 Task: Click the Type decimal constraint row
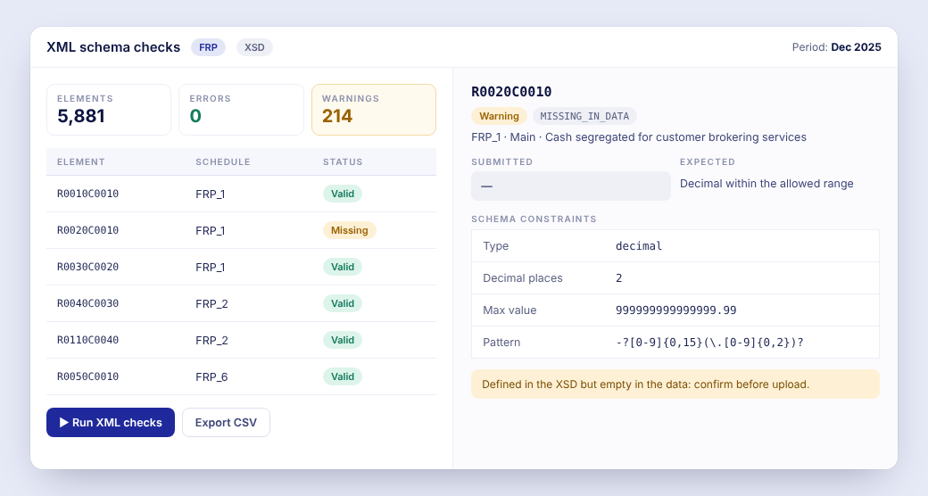(675, 246)
